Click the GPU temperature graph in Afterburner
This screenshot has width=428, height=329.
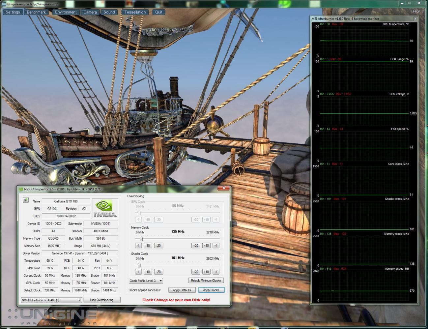(364, 41)
